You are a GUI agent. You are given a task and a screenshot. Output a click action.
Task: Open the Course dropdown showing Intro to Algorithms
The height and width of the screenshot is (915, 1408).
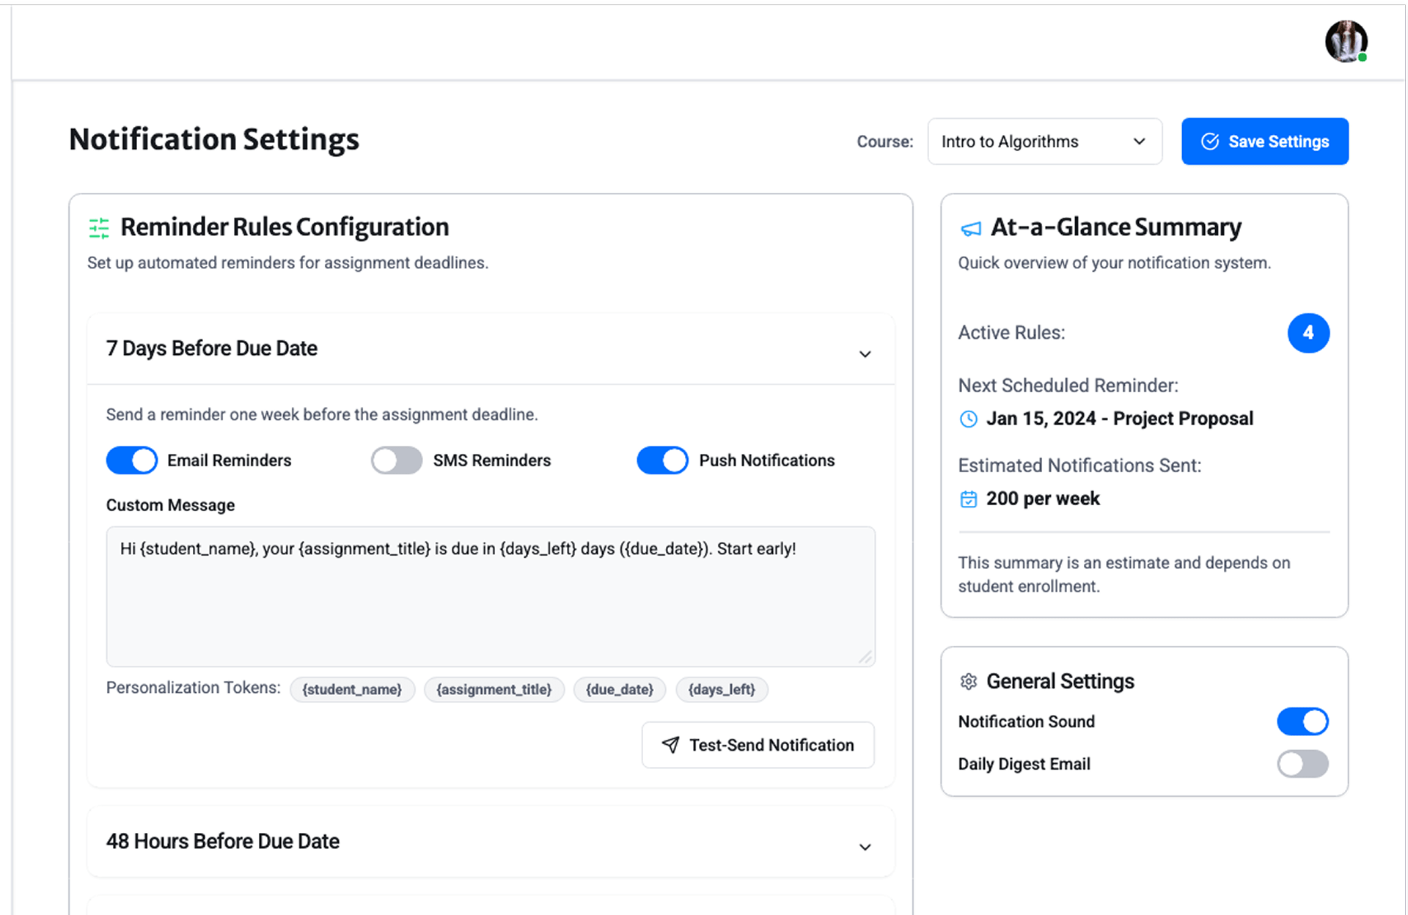click(1044, 142)
